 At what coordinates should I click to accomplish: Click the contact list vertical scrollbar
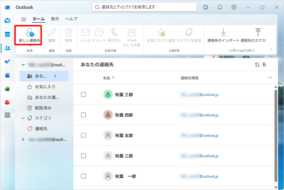point(275,136)
